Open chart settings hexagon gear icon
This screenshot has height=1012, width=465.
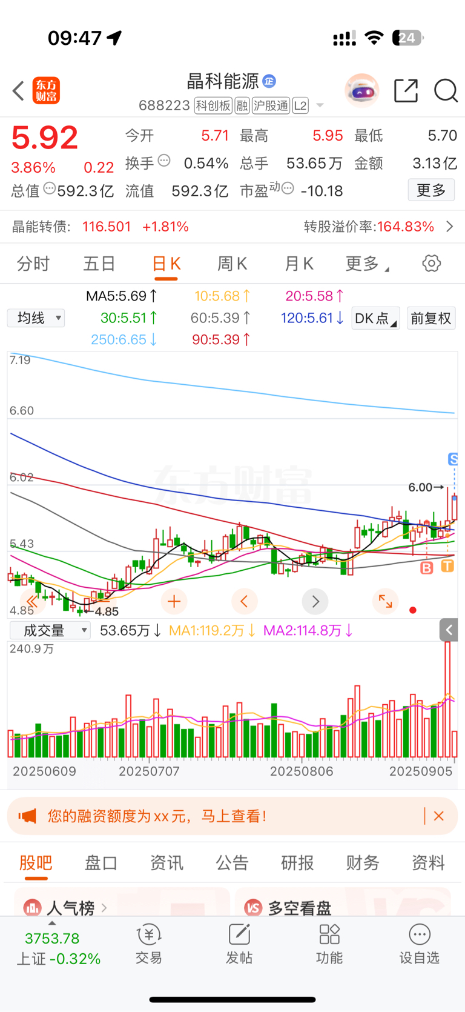point(431,264)
